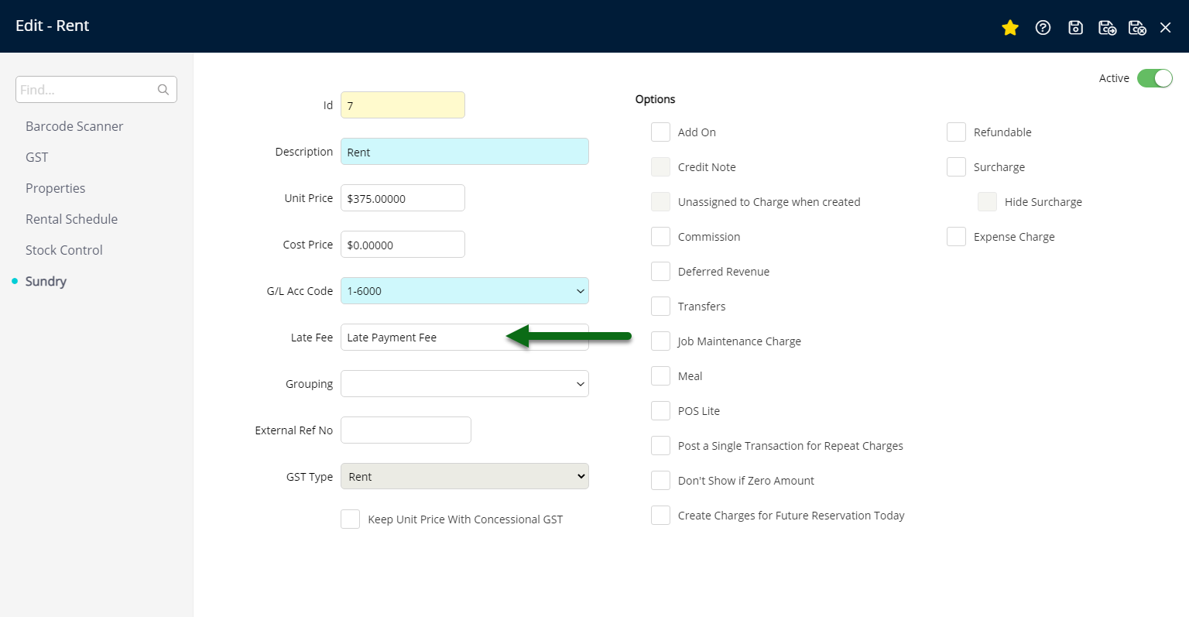Enable Create Charges for Future Reservation Today

coord(660,516)
